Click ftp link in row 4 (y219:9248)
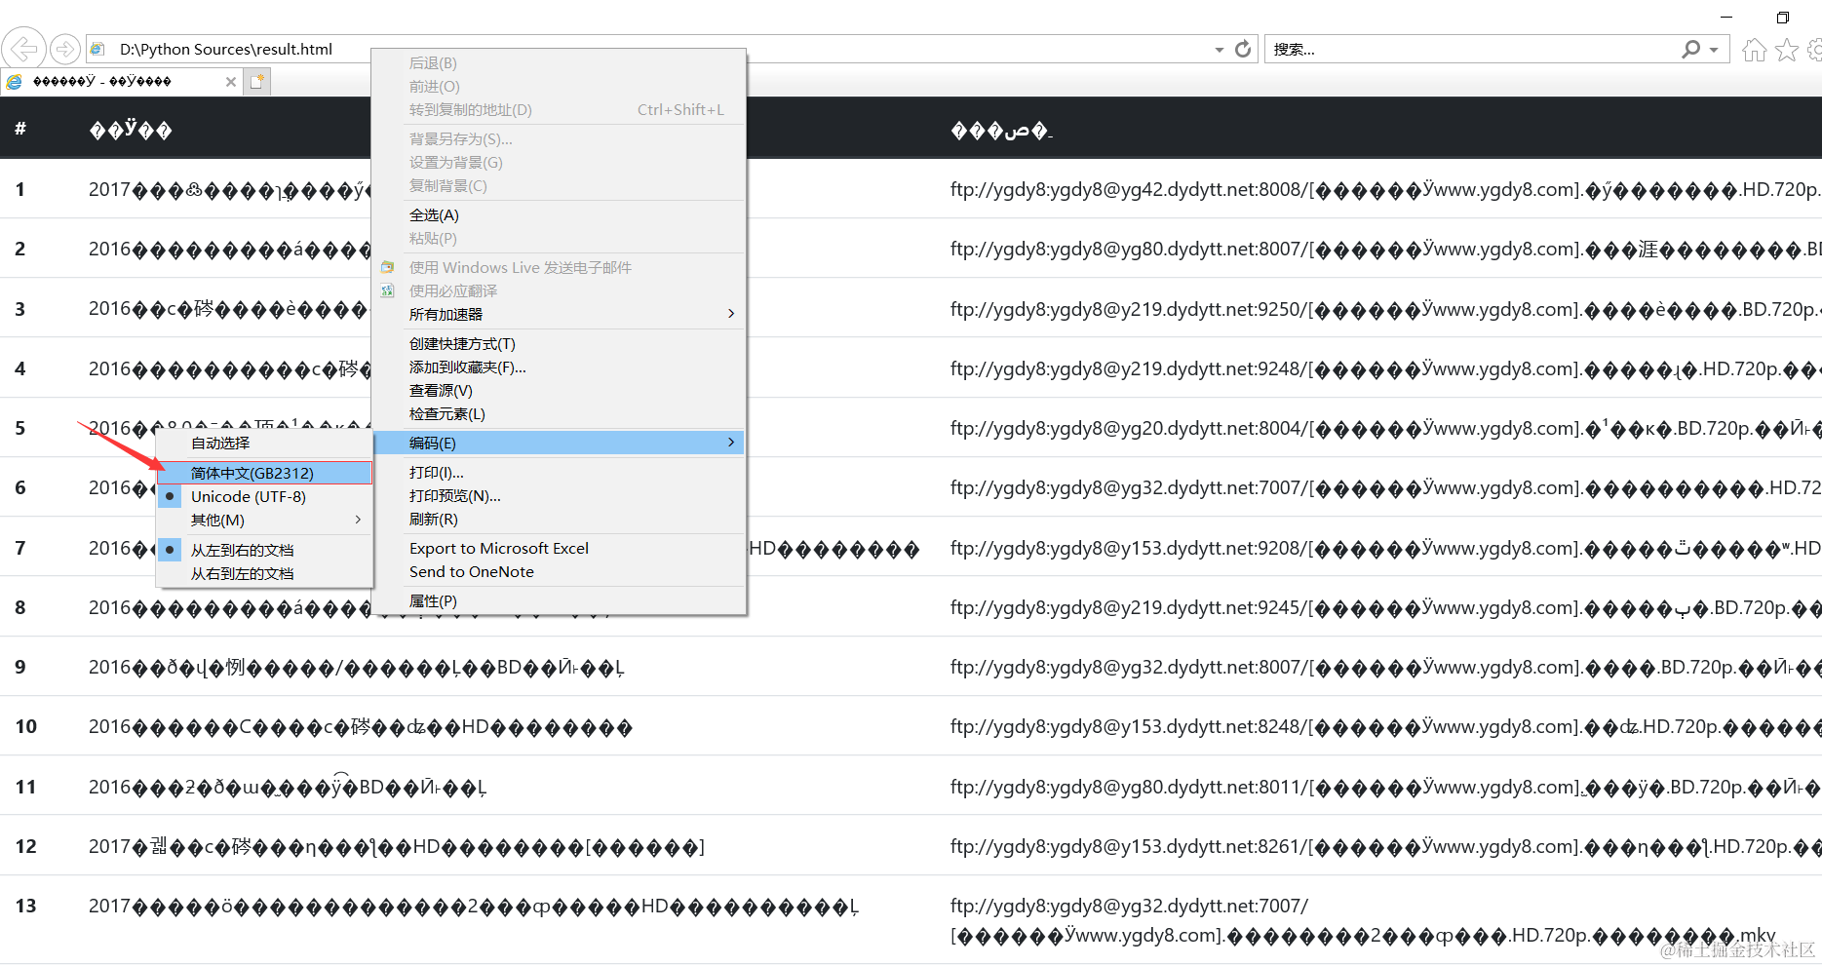 tap(1385, 368)
